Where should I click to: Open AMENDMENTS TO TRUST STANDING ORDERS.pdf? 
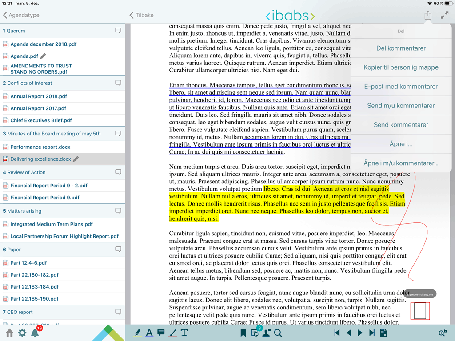pyautogui.click(x=62, y=69)
